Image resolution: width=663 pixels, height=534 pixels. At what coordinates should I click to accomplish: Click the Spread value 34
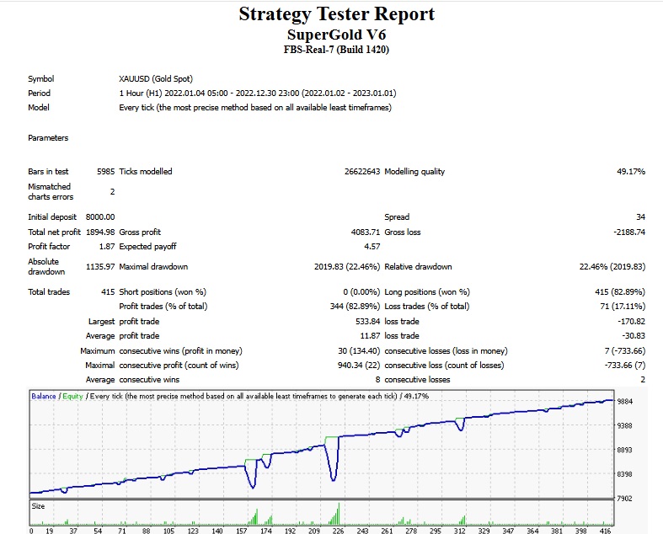[640, 217]
